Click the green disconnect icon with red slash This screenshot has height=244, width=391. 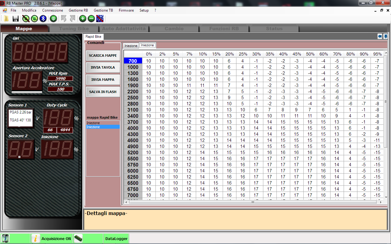[x=26, y=19]
